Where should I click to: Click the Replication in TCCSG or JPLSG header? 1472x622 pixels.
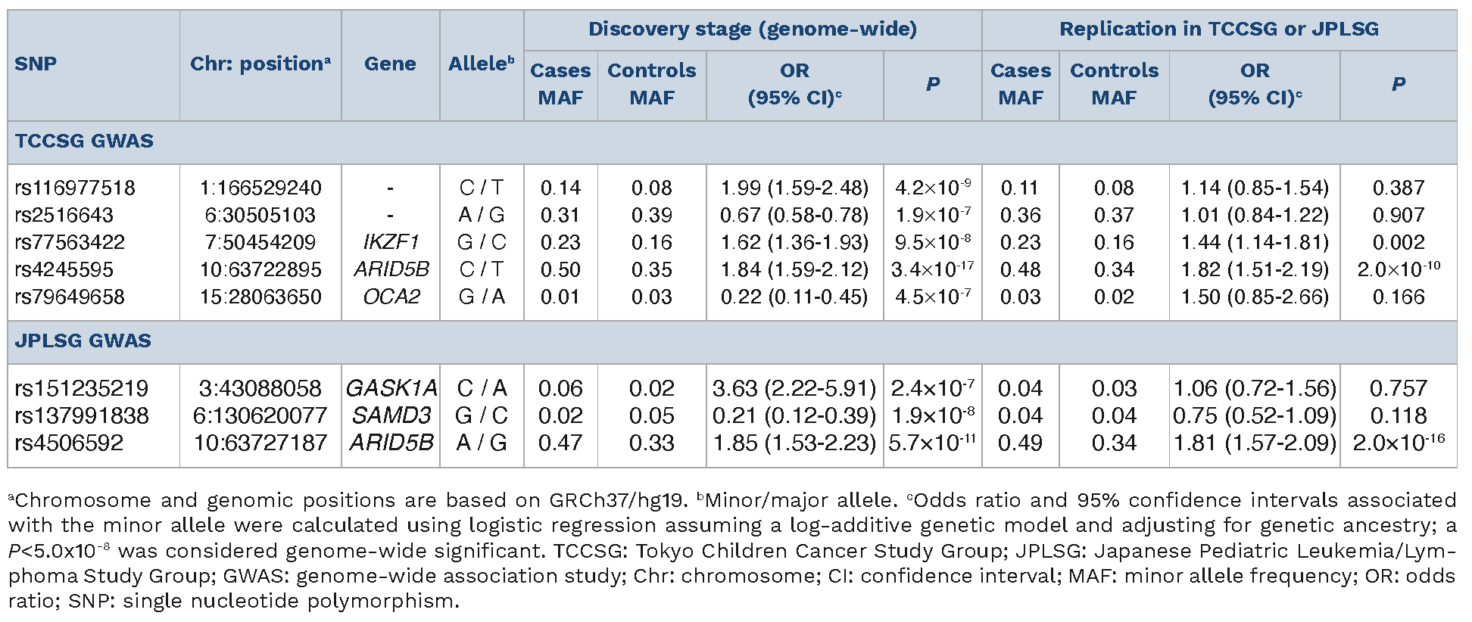pos(1218,30)
